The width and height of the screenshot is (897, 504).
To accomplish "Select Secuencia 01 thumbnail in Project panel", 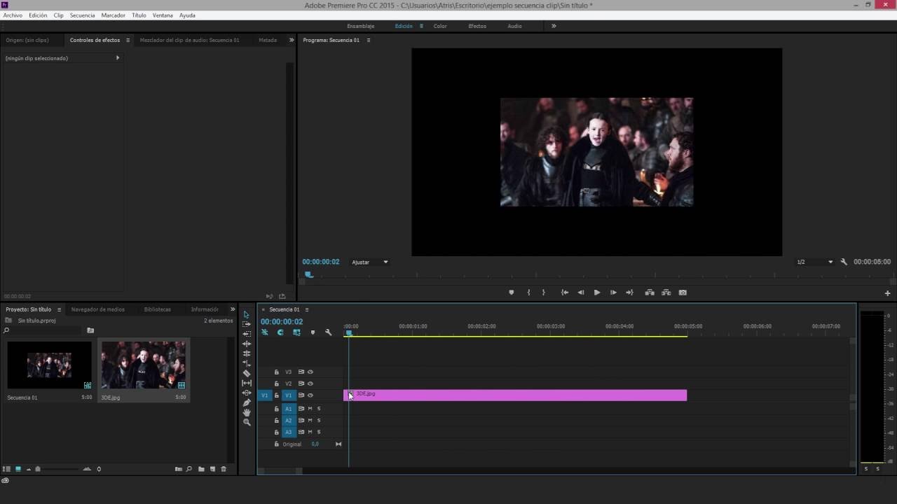I will pyautogui.click(x=49, y=365).
